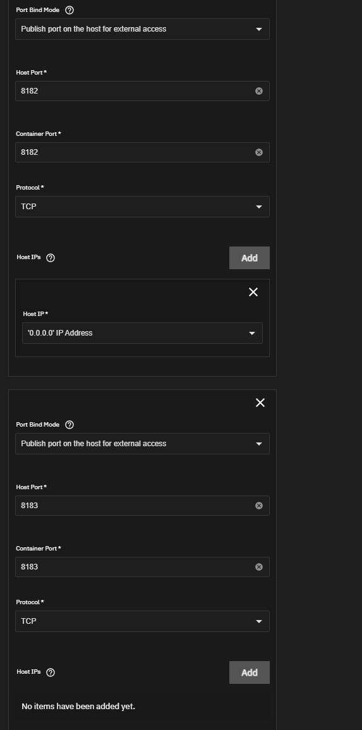Screen dimensions: 362x730
Task: Open the '0.0.0.0' IP Address dropdown
Action: (x=142, y=333)
